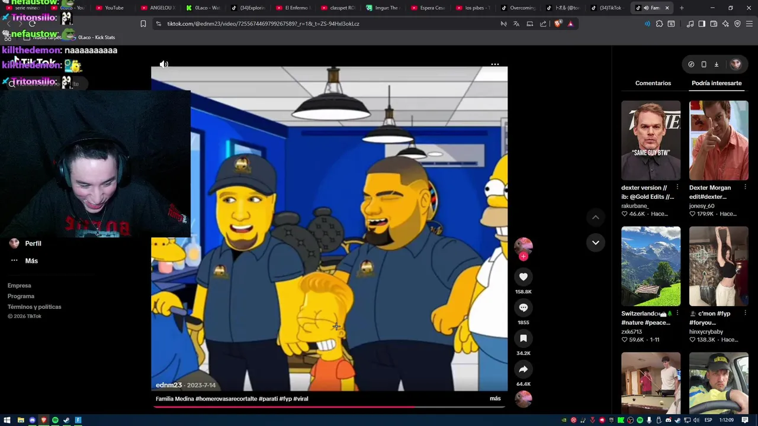Open the Brave Shields lion icon

(558, 24)
